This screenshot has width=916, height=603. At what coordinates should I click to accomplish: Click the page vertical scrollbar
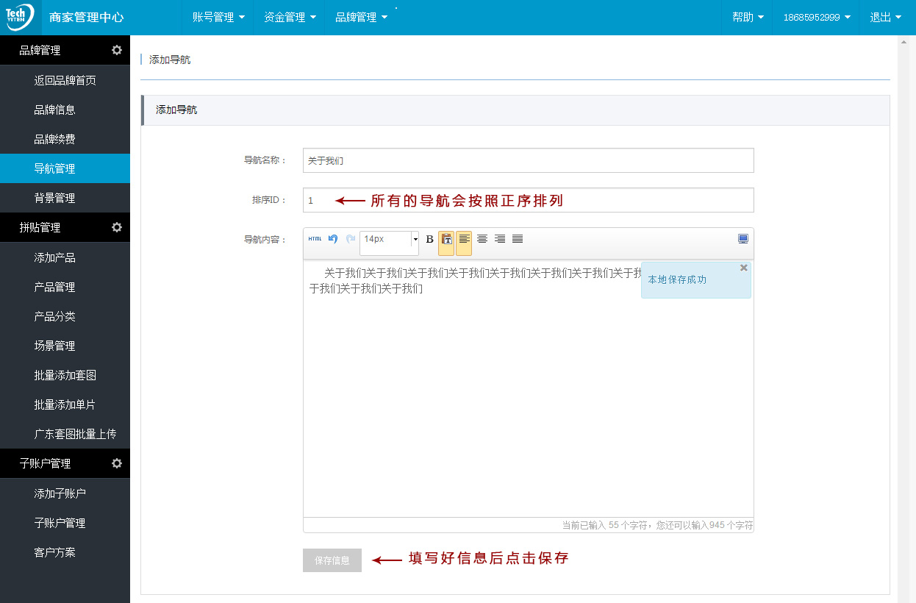pyautogui.click(x=905, y=319)
